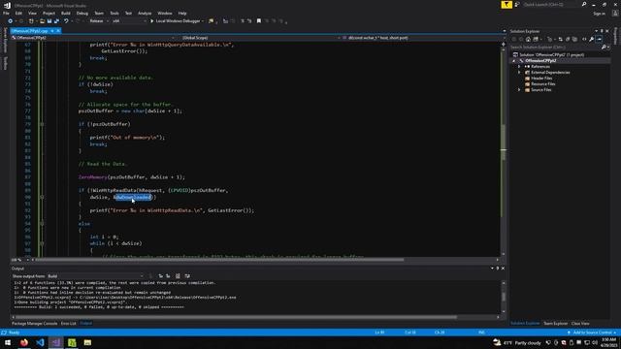
Task: Toggle Preview Selected Items in Solution Explorer
Action: tap(599, 39)
